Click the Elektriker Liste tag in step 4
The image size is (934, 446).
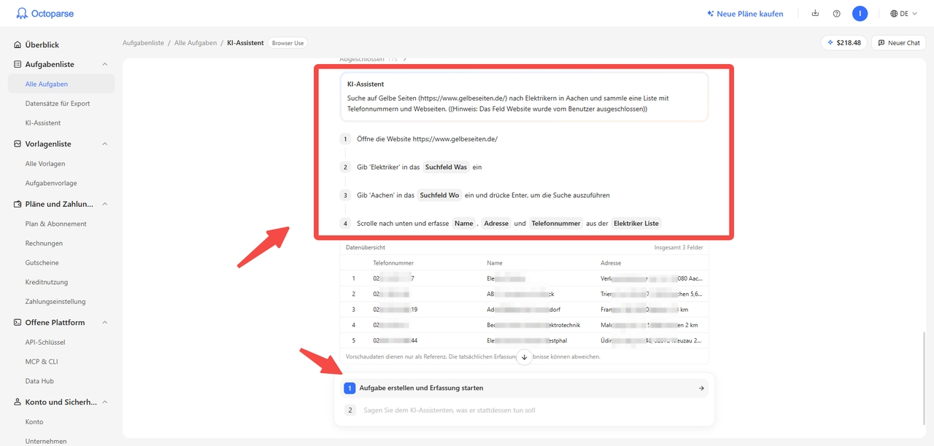636,223
